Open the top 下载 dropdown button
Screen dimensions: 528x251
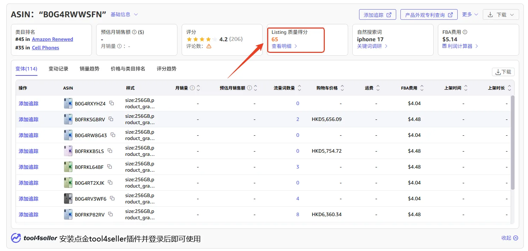click(x=501, y=14)
